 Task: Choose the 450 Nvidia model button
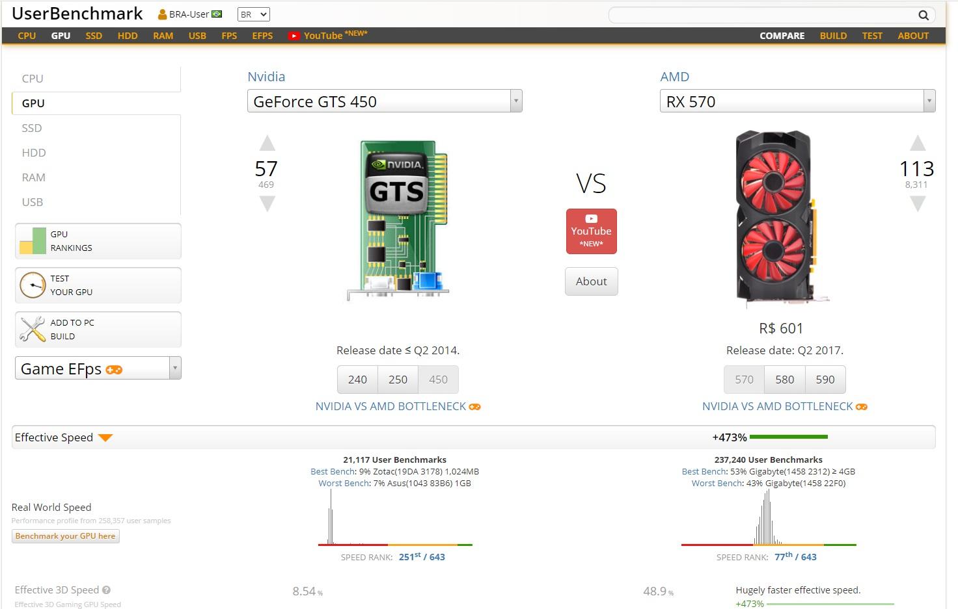[438, 380]
